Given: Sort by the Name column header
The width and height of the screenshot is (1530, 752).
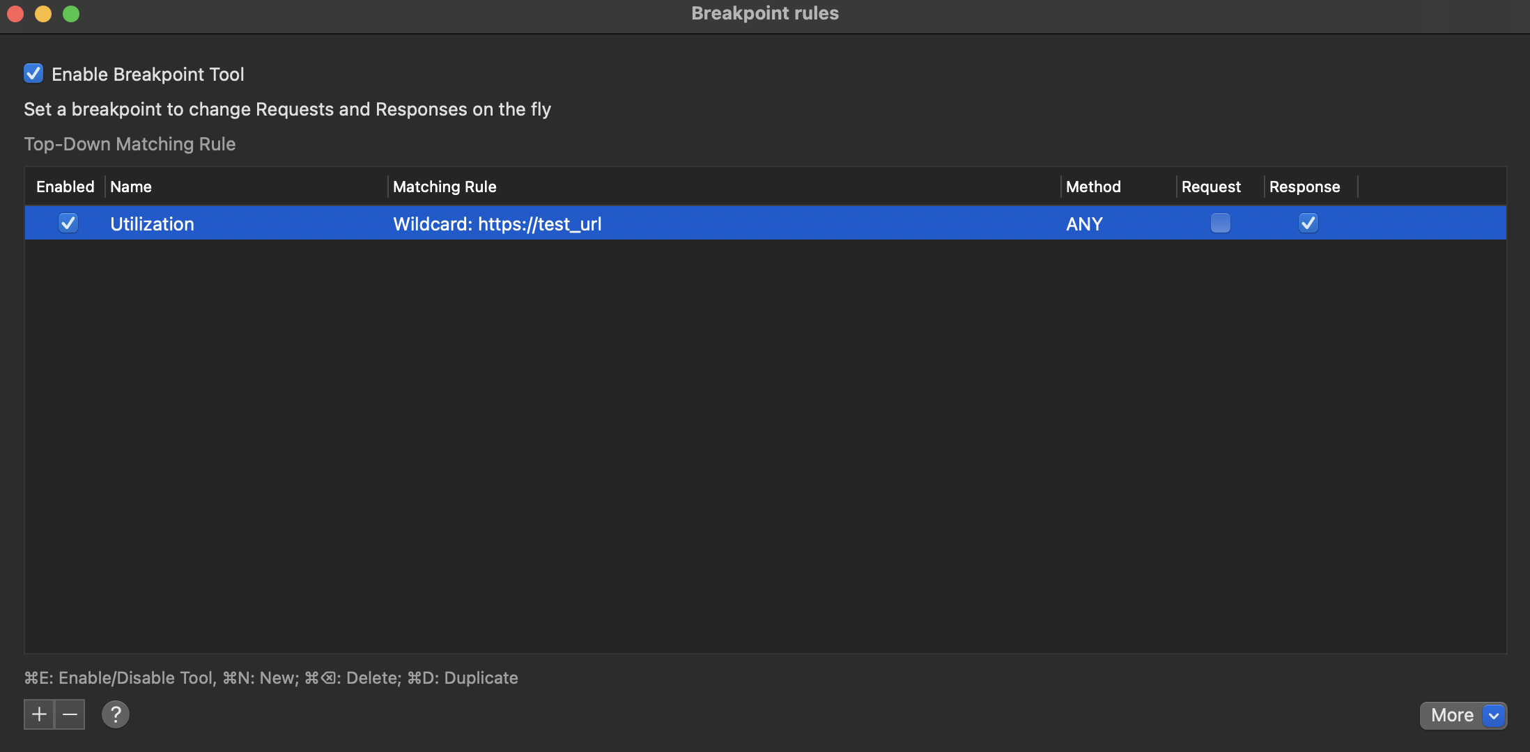Looking at the screenshot, I should click(131, 187).
